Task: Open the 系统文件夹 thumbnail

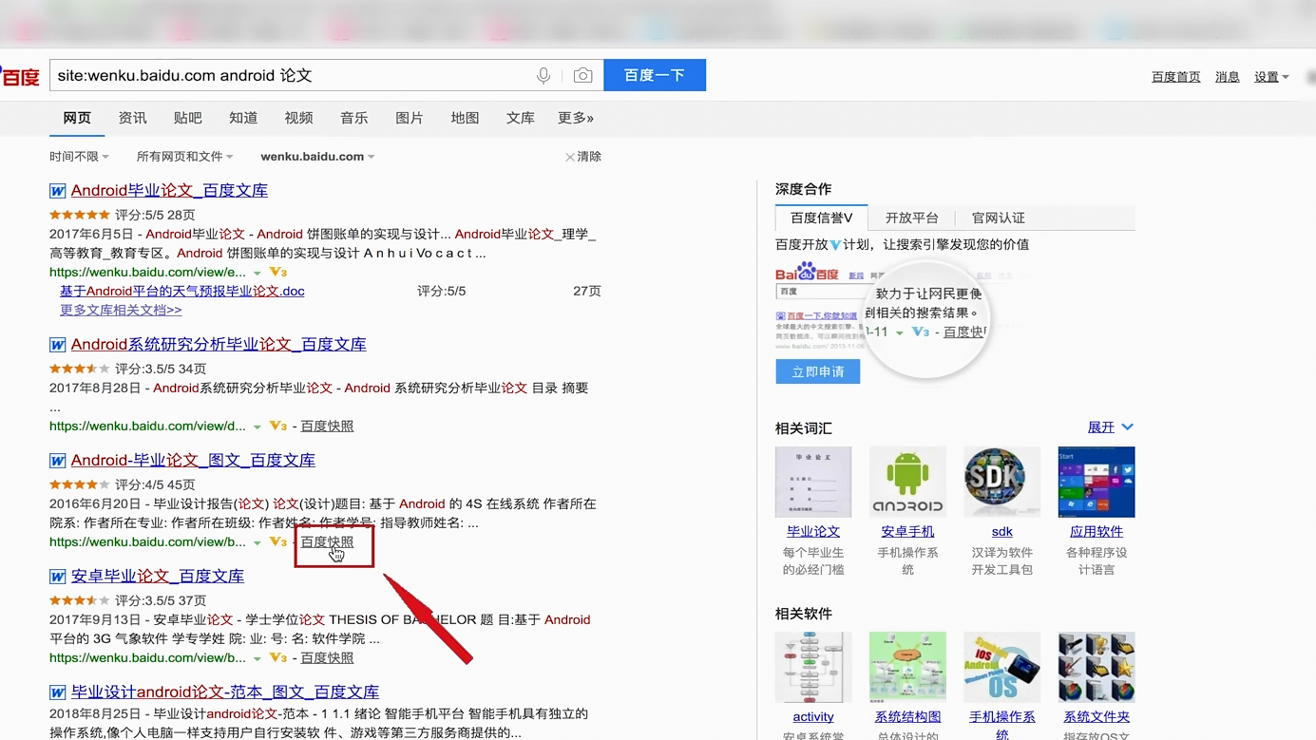Action: coord(1097,667)
